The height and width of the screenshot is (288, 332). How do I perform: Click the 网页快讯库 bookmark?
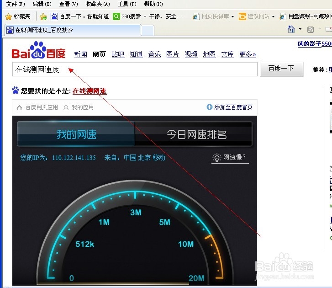[211, 16]
